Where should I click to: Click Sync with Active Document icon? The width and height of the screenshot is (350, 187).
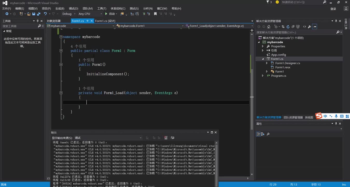[283, 26]
